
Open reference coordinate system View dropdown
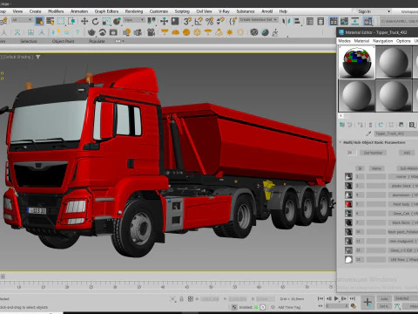pyautogui.click(x=134, y=20)
